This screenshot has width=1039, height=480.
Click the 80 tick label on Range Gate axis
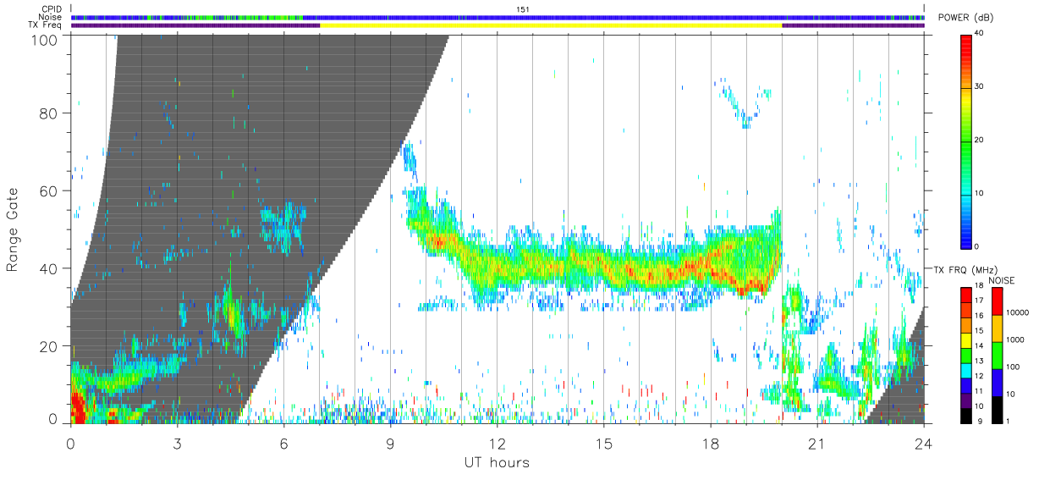coord(48,113)
